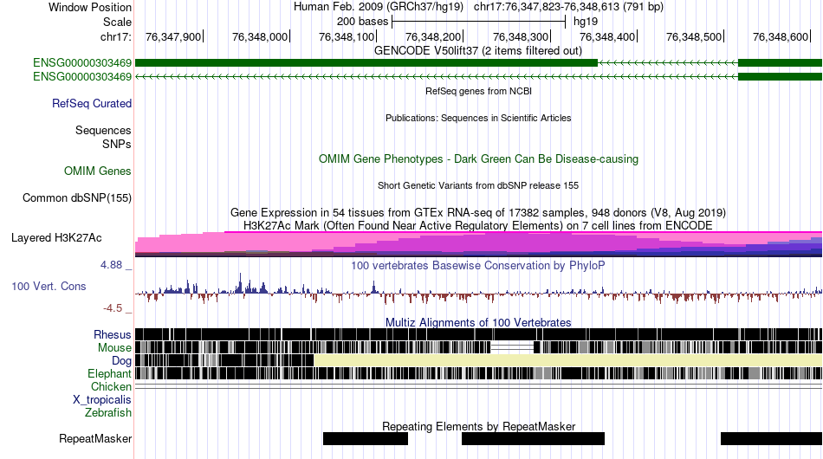This screenshot has width=823, height=459.
Task: Click Repeating Elements by RepeatMasker title
Action: tap(478, 426)
